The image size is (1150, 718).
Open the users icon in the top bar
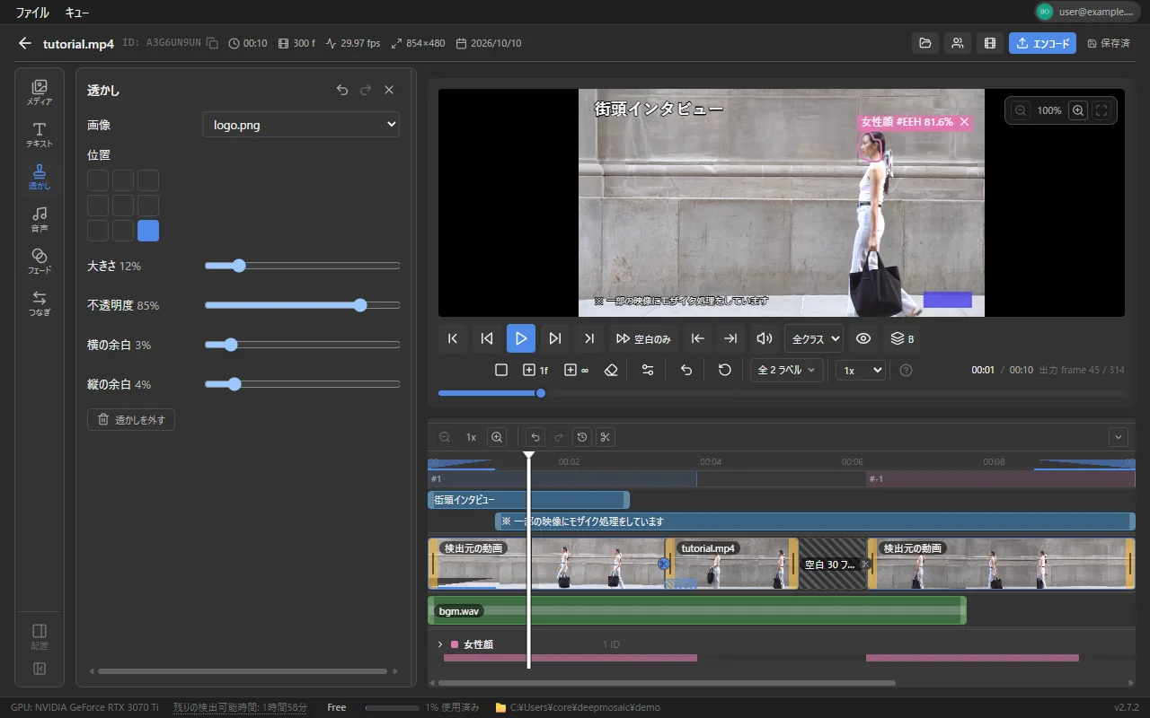coord(957,43)
